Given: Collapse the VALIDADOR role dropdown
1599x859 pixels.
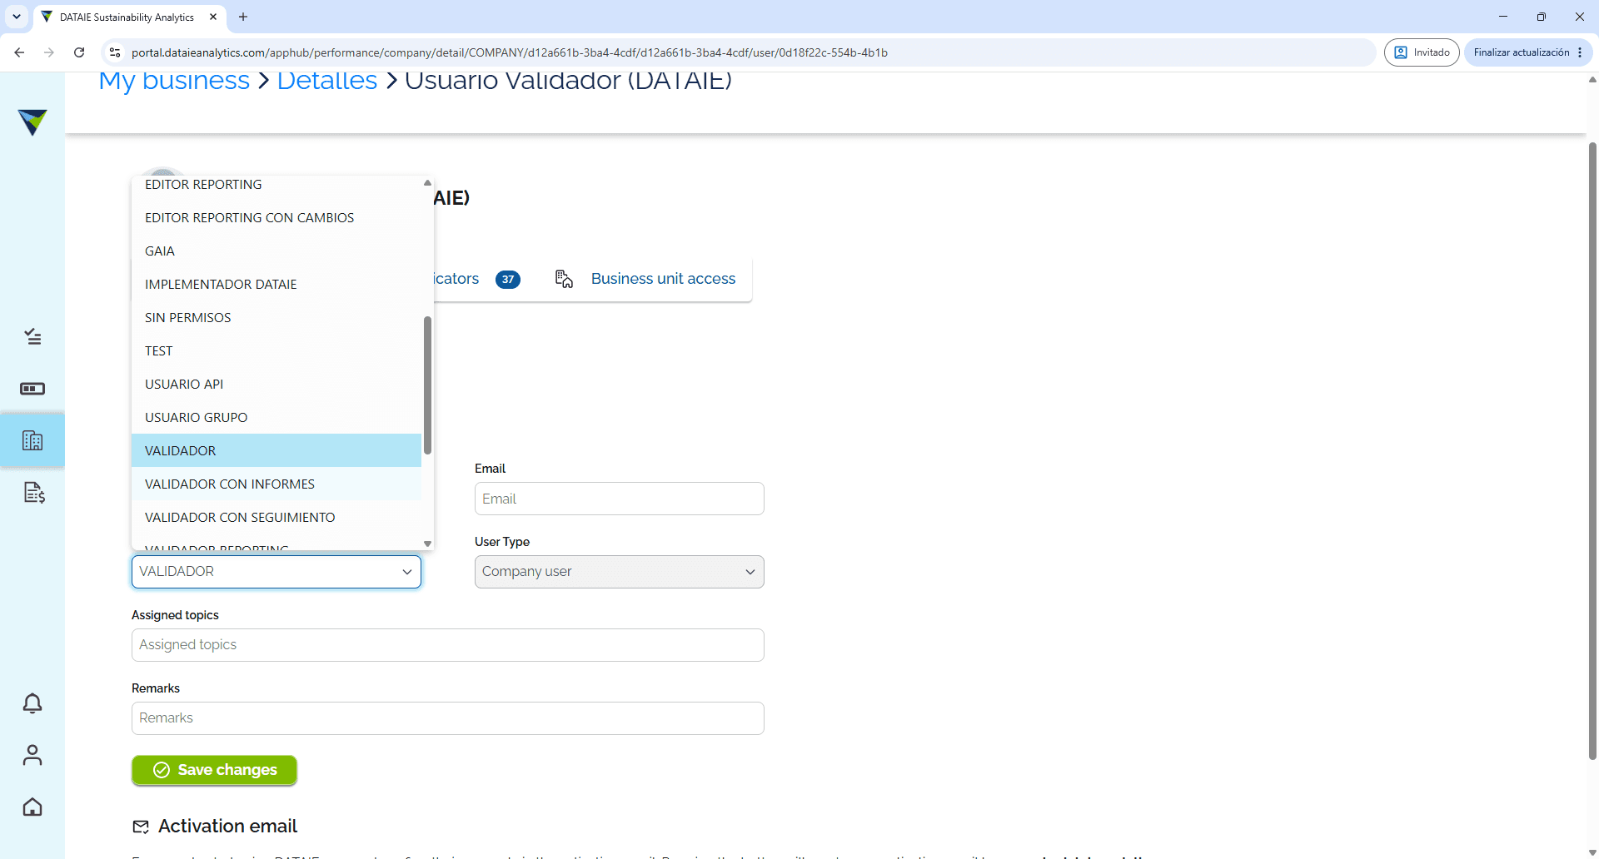Looking at the screenshot, I should click(276, 572).
